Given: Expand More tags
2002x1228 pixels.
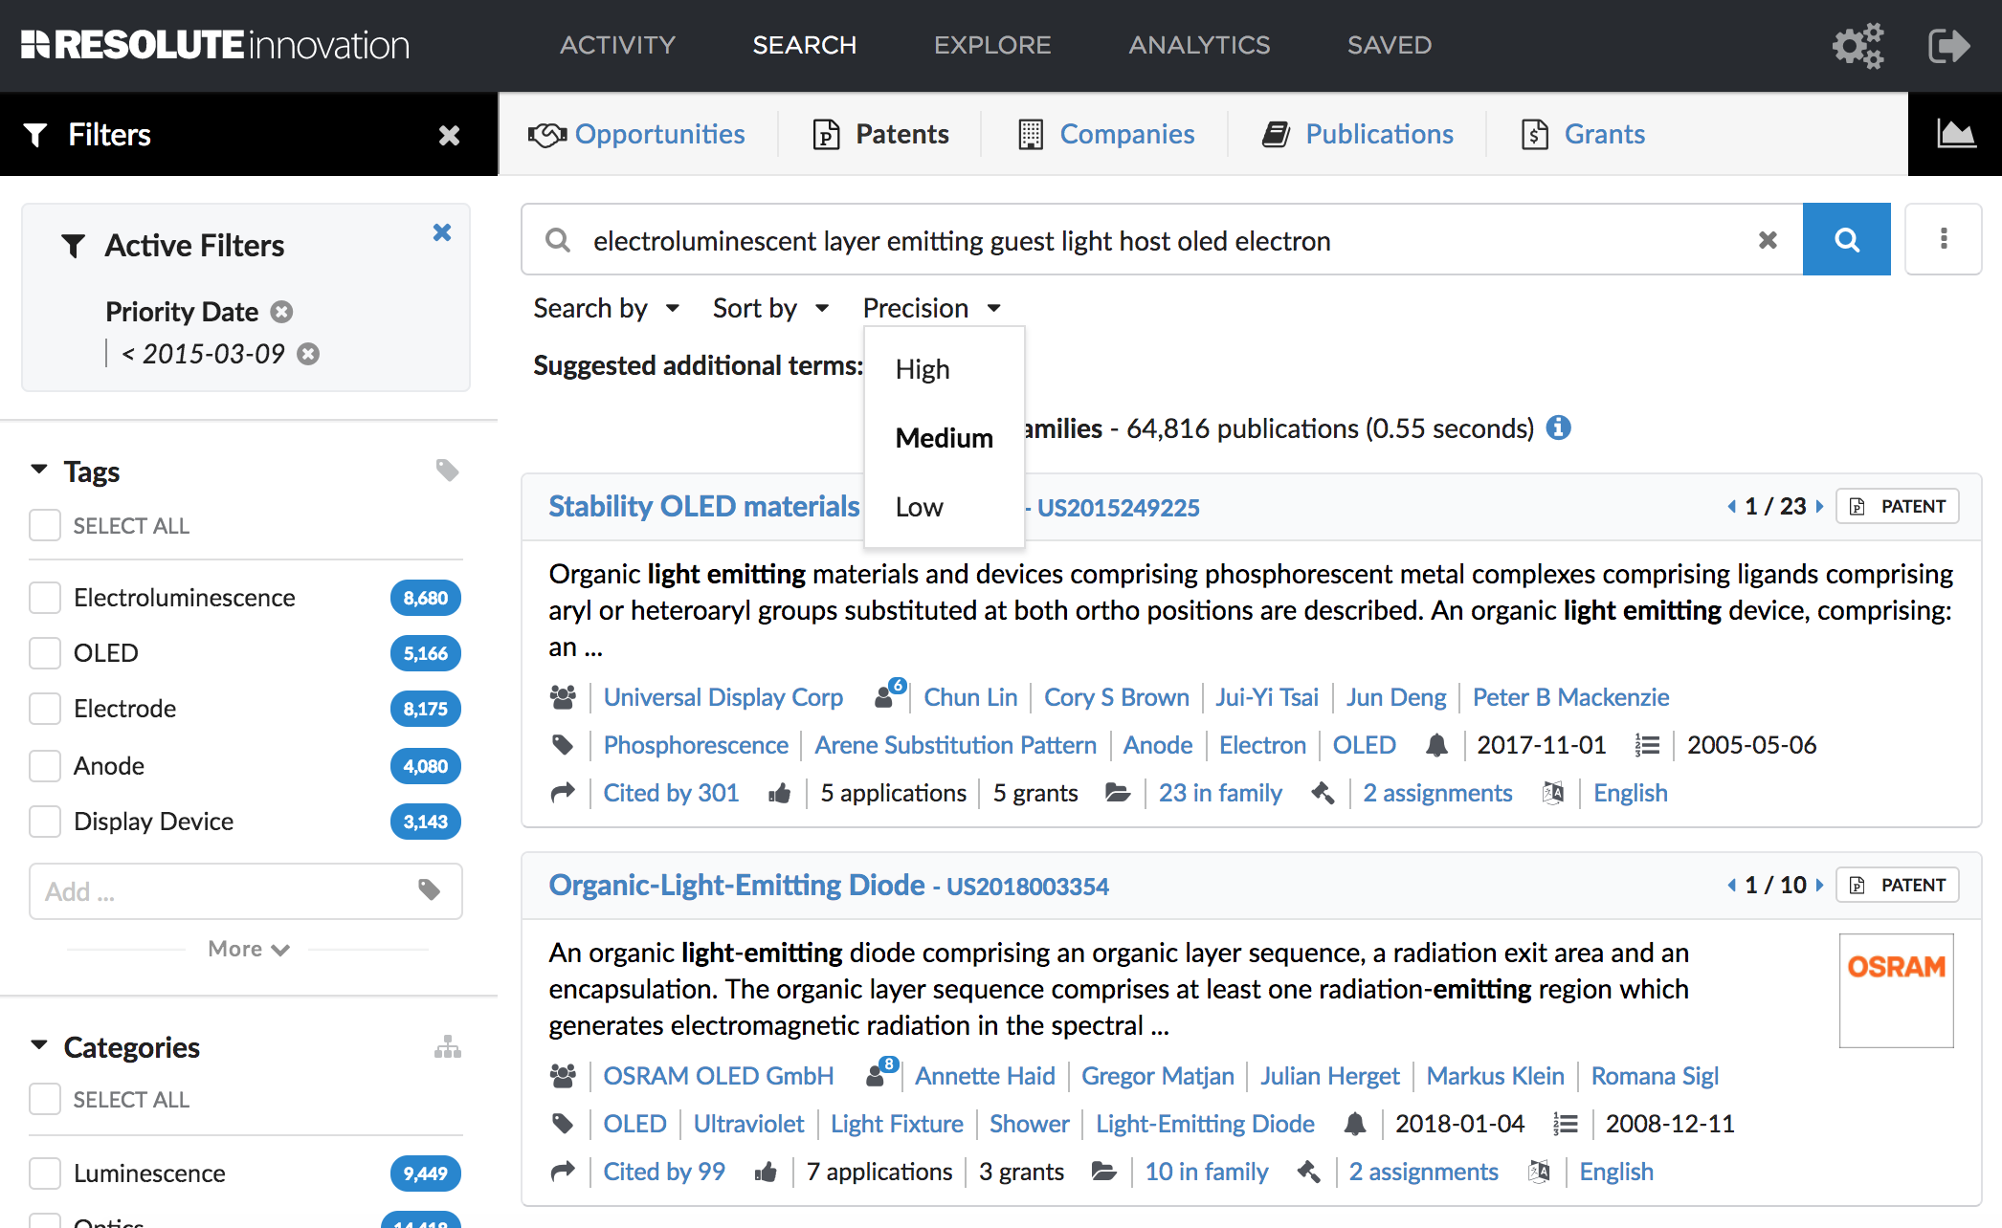Looking at the screenshot, I should (249, 949).
